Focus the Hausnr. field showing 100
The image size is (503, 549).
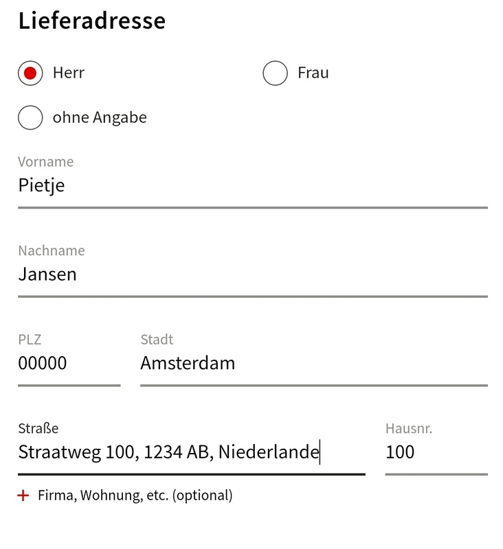tap(436, 452)
